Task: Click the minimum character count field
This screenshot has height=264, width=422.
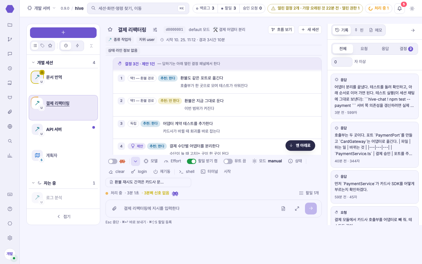Action: tap(342, 62)
